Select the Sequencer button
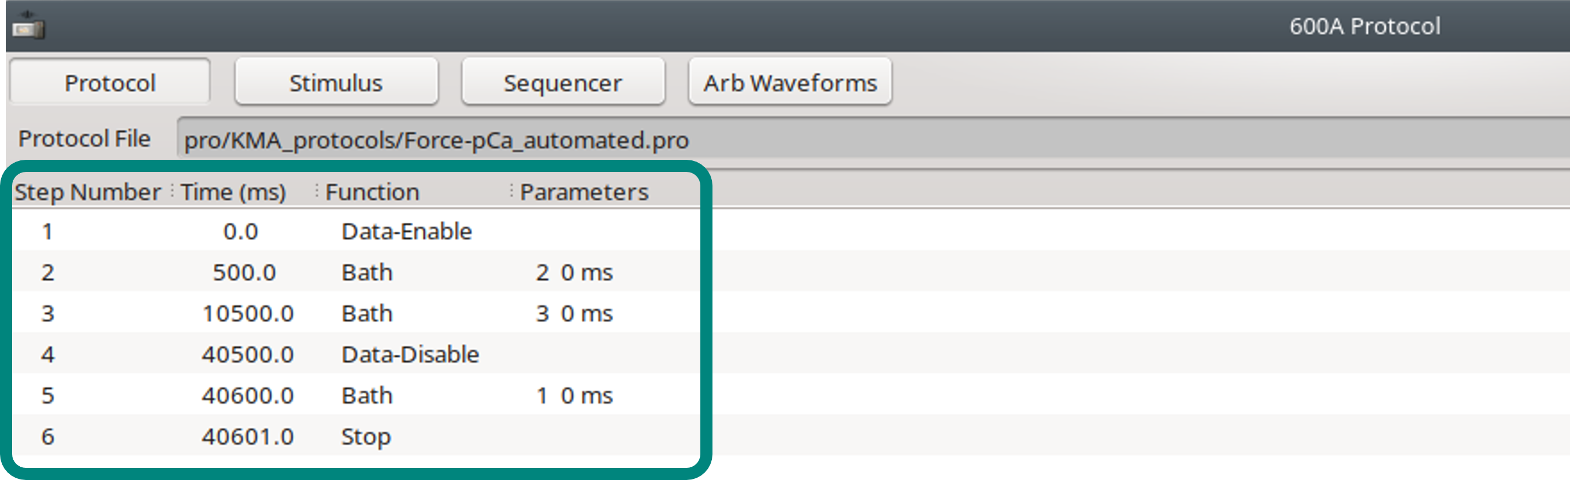1570x480 pixels. (x=563, y=82)
